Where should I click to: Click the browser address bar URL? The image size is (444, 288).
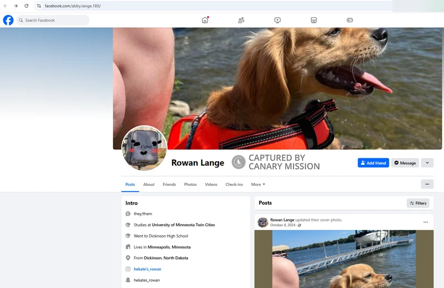(73, 6)
